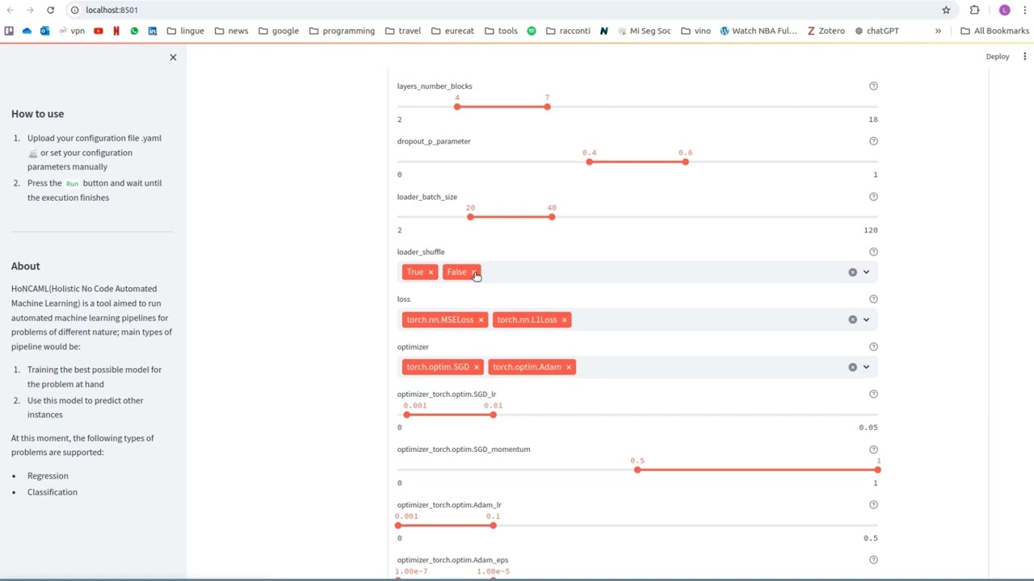Viewport: 1034px width, 581px height.
Task: Click dropout_p_parameter lower handle at 0.4
Action: pos(589,162)
